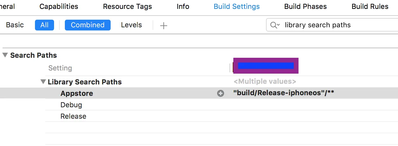Open the Build Rules tab
The image size is (398, 146).
coord(370,6)
